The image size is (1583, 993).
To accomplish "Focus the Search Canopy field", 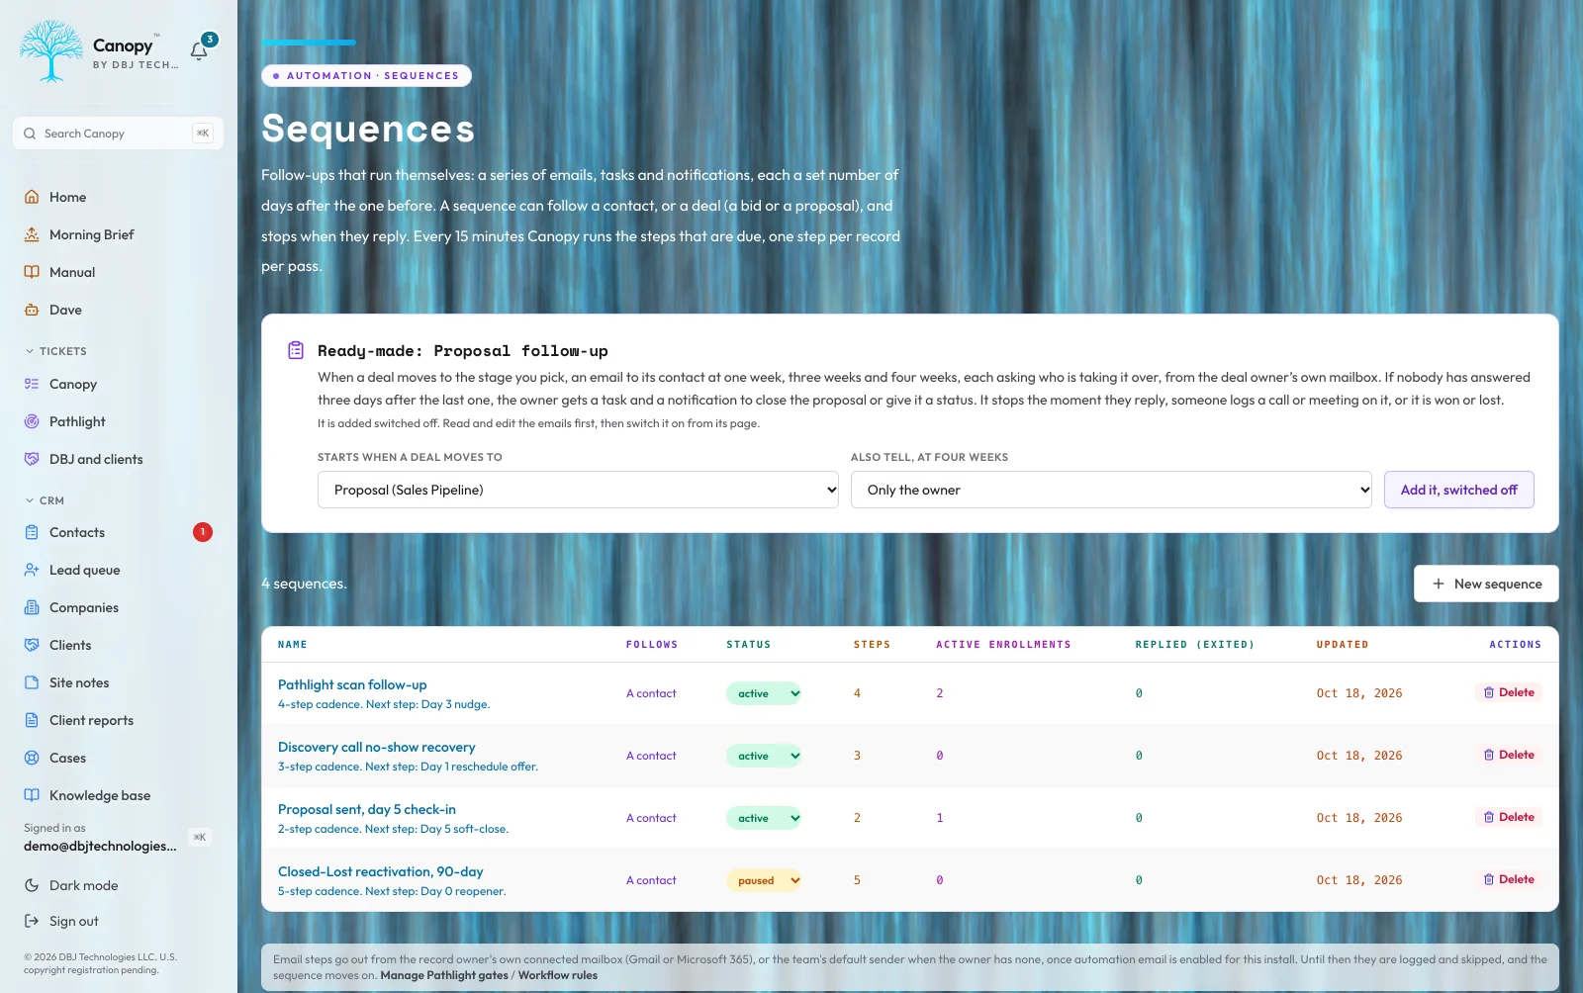I will 118,134.
